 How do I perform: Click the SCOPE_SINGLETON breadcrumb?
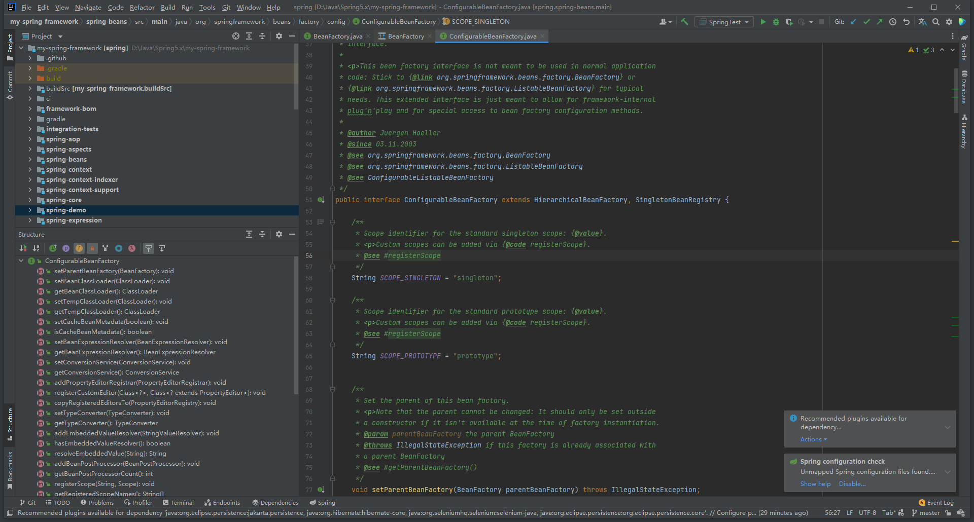[x=476, y=22]
